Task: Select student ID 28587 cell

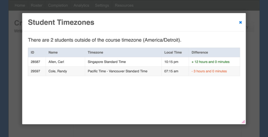Action: coord(35,62)
